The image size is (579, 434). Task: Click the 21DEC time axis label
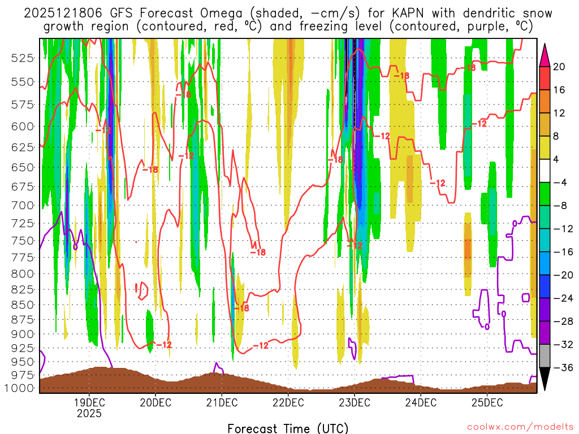click(x=222, y=402)
